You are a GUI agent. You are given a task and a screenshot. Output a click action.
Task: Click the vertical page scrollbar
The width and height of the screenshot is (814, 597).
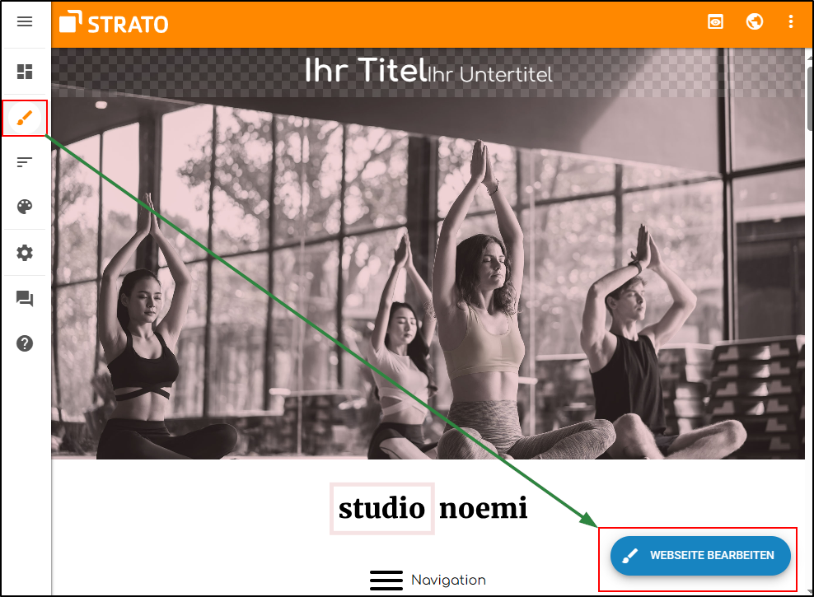pos(809,322)
